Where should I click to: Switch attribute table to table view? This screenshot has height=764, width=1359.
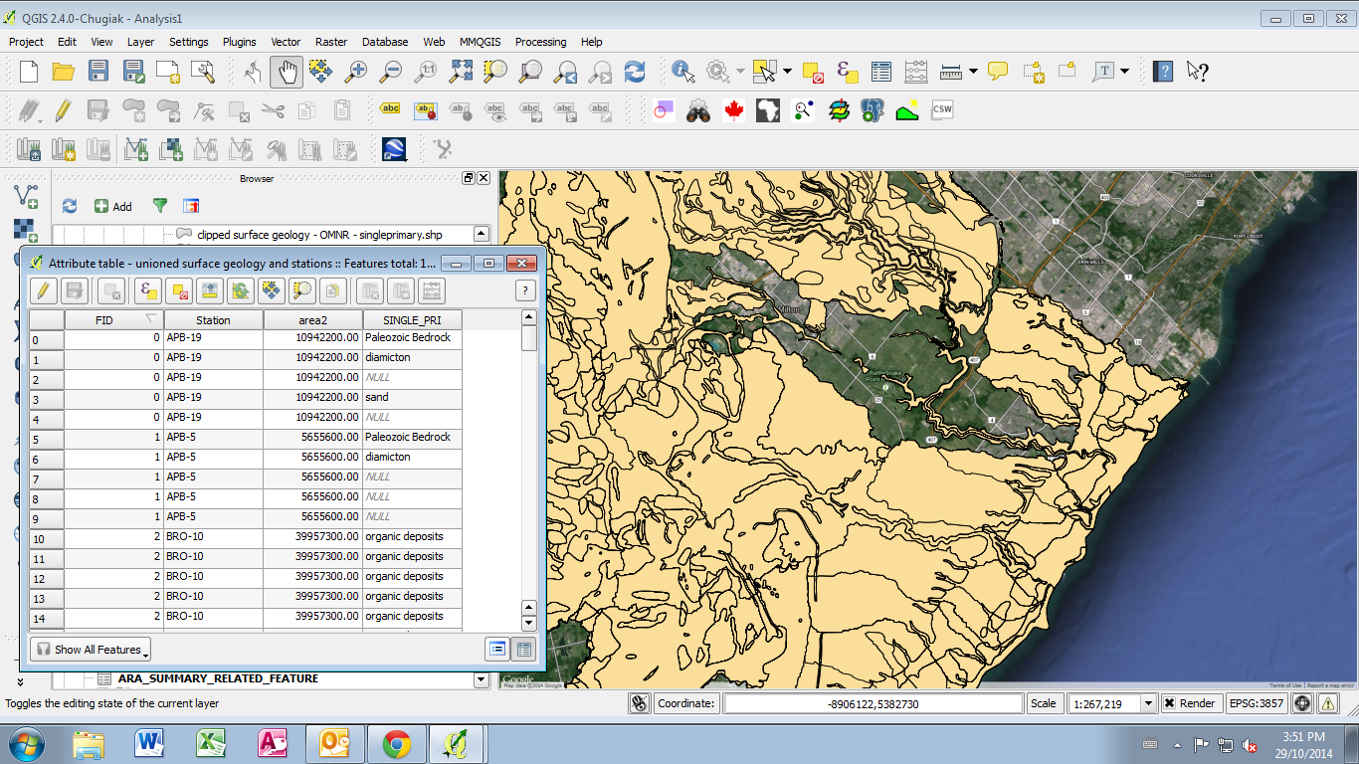click(523, 650)
